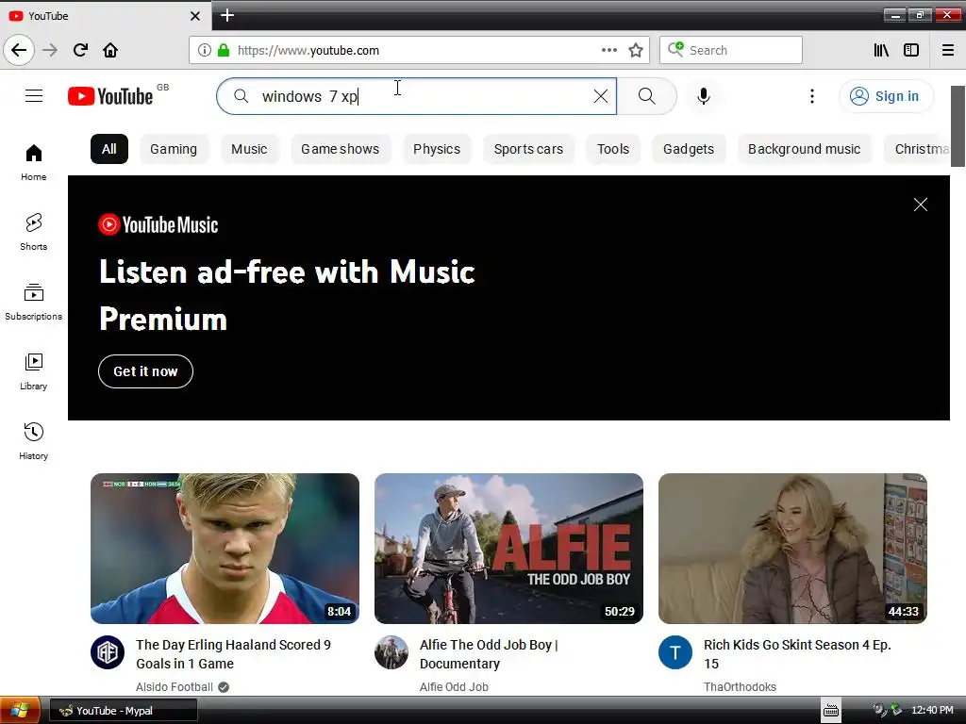966x724 pixels.
Task: Open the ThaOrthodoks channel name
Action: (x=740, y=686)
